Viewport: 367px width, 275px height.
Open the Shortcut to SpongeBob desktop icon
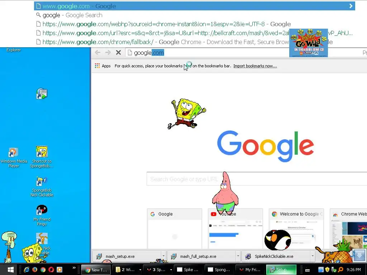click(x=42, y=157)
